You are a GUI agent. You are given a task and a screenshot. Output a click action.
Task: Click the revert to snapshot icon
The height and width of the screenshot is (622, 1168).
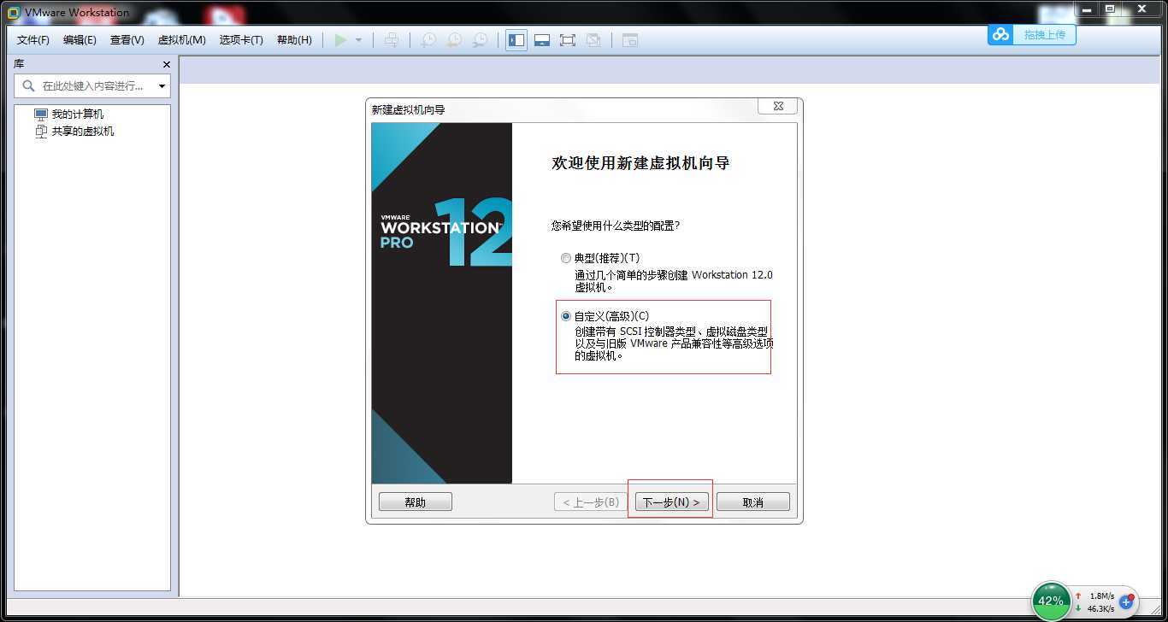pyautogui.click(x=455, y=40)
